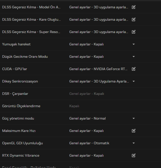This screenshot has height=168, width=161.
Task: Click the Güç yönetimi modu label
Action: point(18,118)
